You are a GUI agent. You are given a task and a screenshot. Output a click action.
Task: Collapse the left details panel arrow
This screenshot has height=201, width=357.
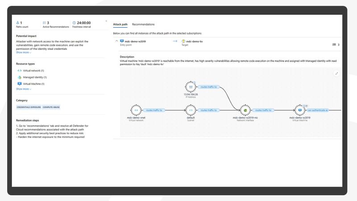coord(106,21)
